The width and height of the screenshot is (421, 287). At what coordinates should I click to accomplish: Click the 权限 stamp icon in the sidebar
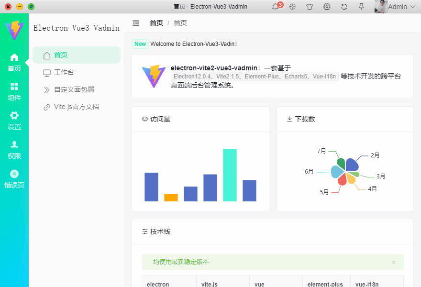[14, 146]
